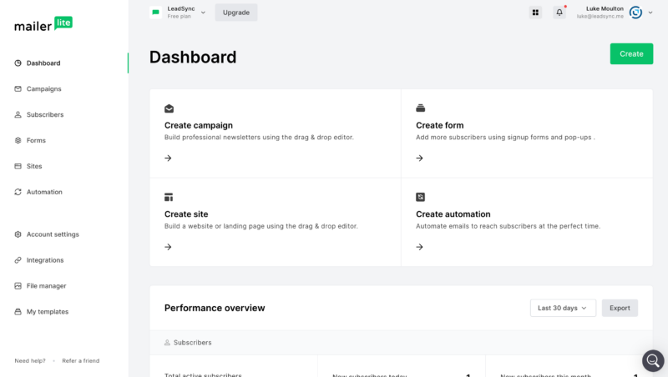Click the Create automation icon

(420, 197)
